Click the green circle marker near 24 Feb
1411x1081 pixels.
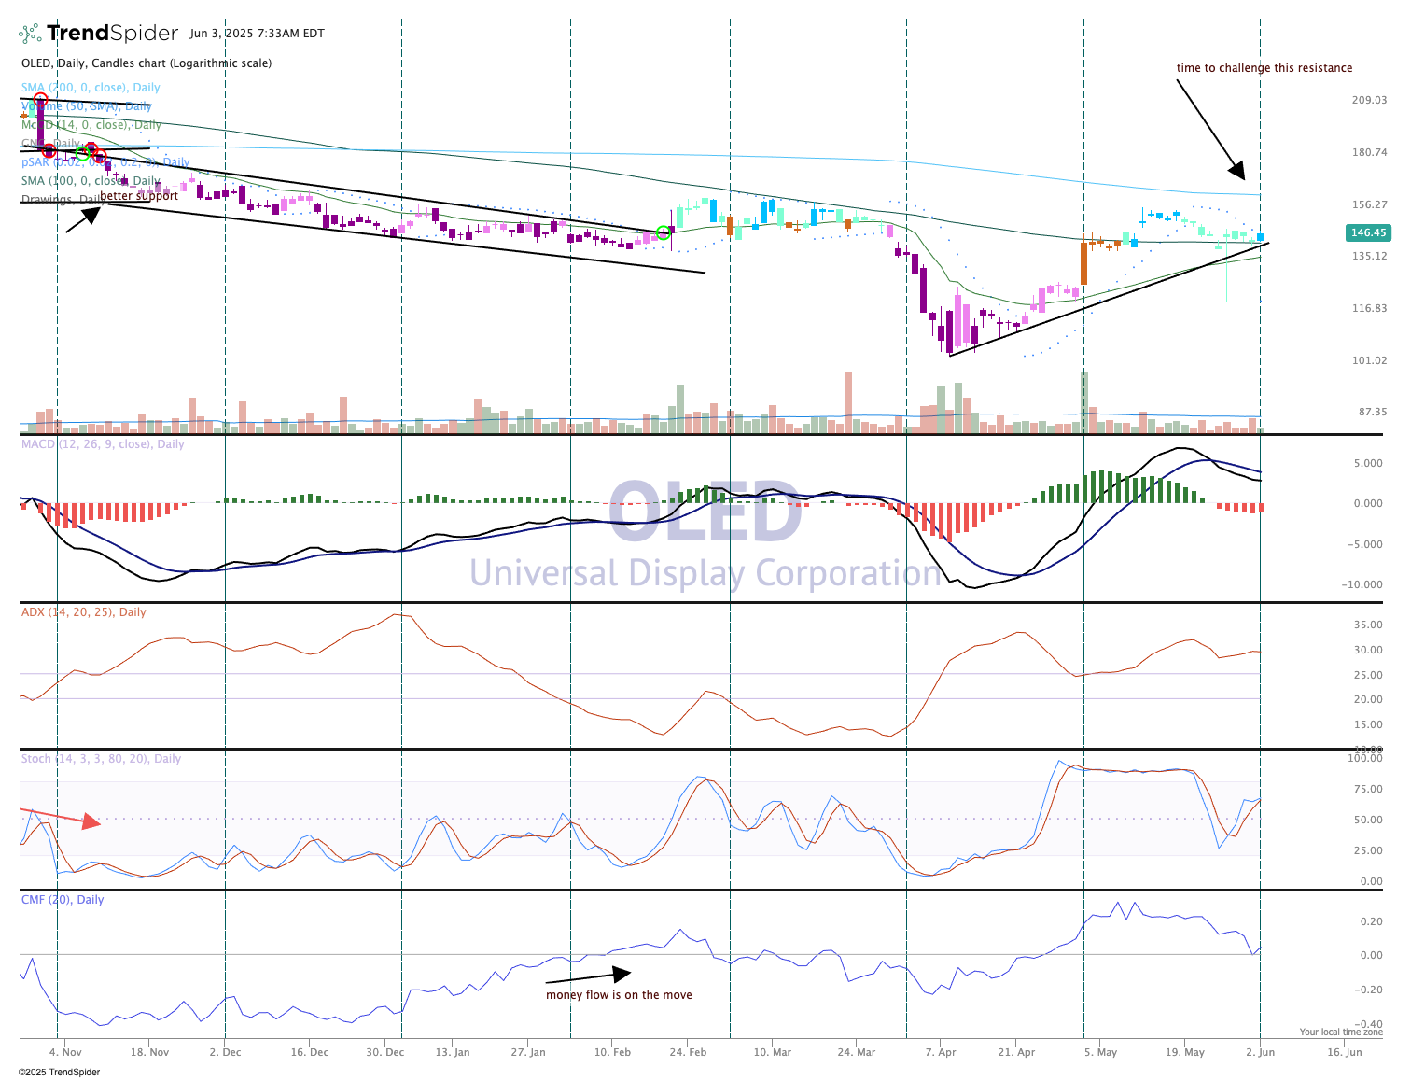point(664,232)
